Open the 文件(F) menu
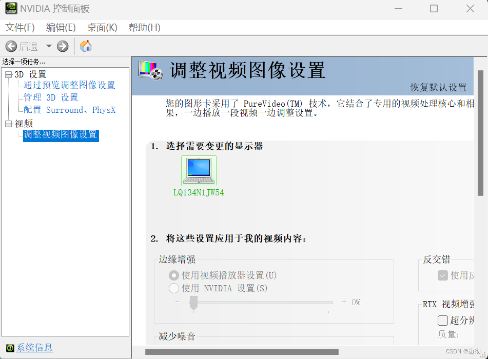Image resolution: width=488 pixels, height=359 pixels. point(20,28)
